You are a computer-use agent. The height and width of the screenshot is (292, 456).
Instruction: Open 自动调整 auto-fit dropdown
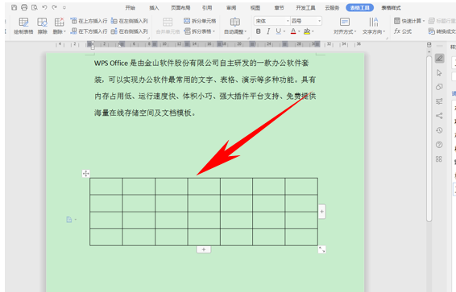point(235,26)
